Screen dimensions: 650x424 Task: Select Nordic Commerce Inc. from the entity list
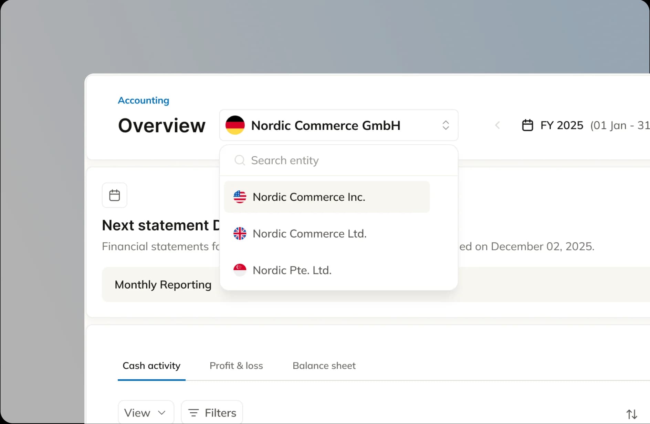(309, 197)
